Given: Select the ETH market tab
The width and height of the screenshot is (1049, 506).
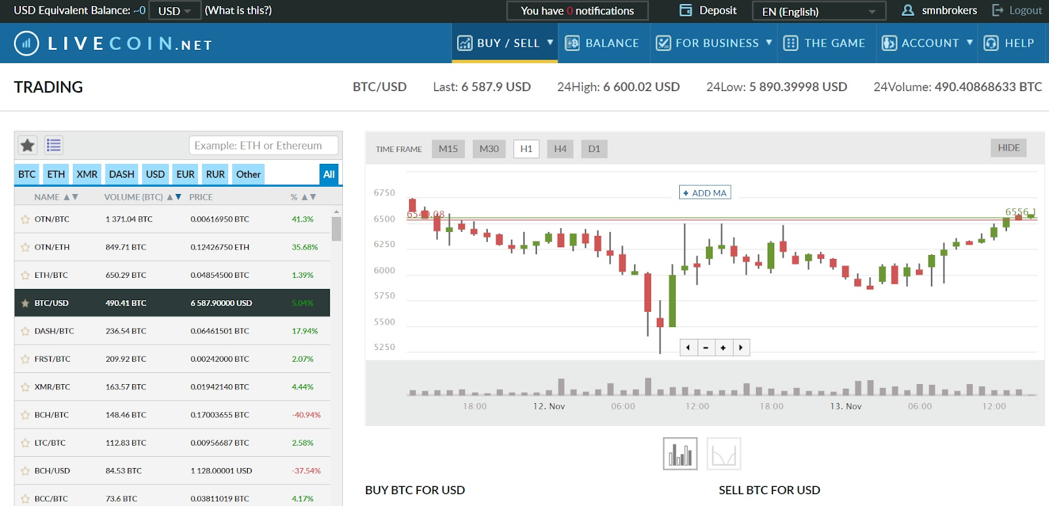Looking at the screenshot, I should click(56, 174).
